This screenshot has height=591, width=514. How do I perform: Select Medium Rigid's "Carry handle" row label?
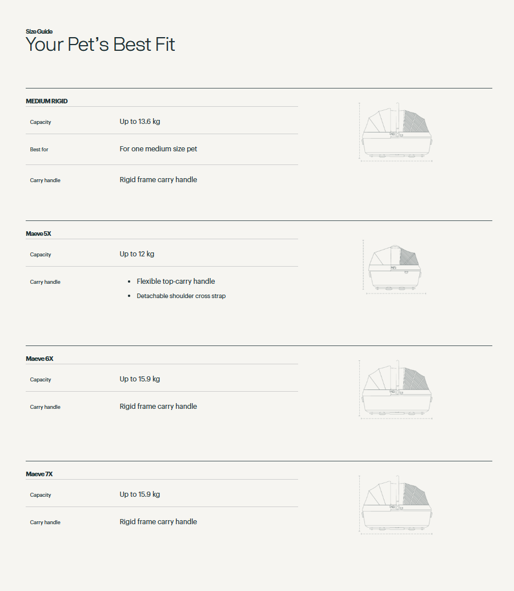[45, 180]
